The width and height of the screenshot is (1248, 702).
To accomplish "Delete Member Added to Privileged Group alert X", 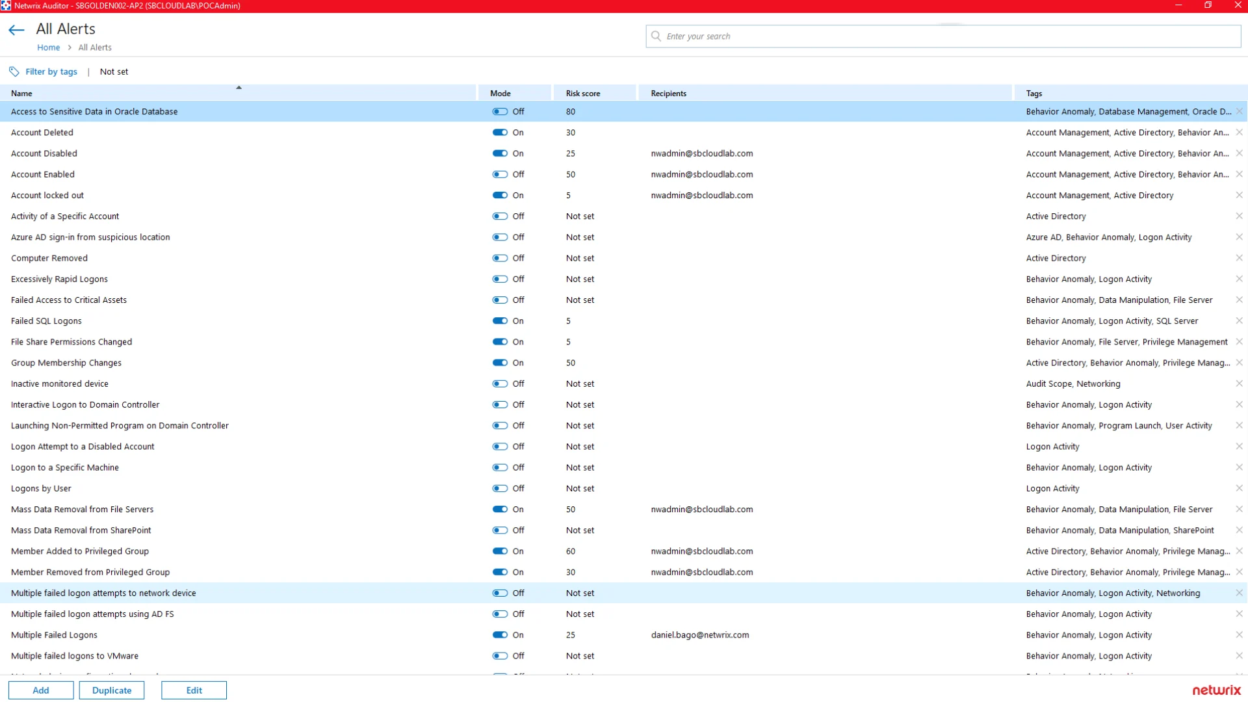I will tap(1239, 551).
